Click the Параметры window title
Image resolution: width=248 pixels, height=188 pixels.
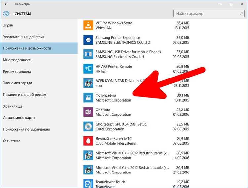pos(22,4)
